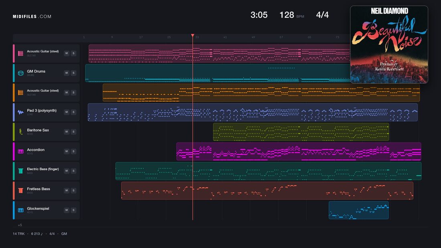Select the olive Baritone Sax MIDI clip
The height and width of the screenshot is (248, 441).
click(x=301, y=132)
